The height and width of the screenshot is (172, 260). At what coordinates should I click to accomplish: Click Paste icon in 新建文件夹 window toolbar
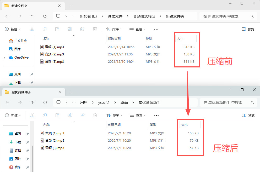(57, 29)
